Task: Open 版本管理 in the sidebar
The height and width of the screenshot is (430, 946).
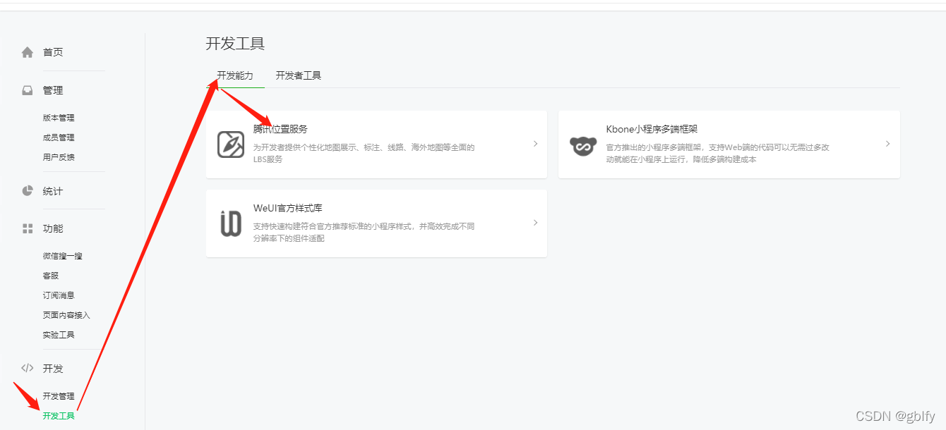Action: (x=58, y=117)
